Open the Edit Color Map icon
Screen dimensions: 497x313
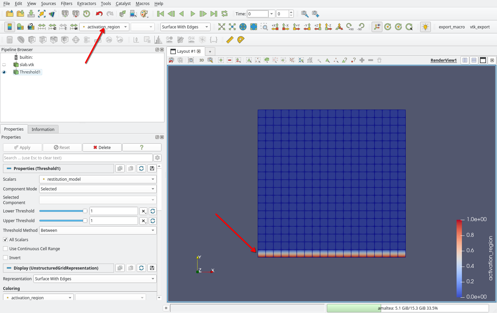[x=20, y=27]
